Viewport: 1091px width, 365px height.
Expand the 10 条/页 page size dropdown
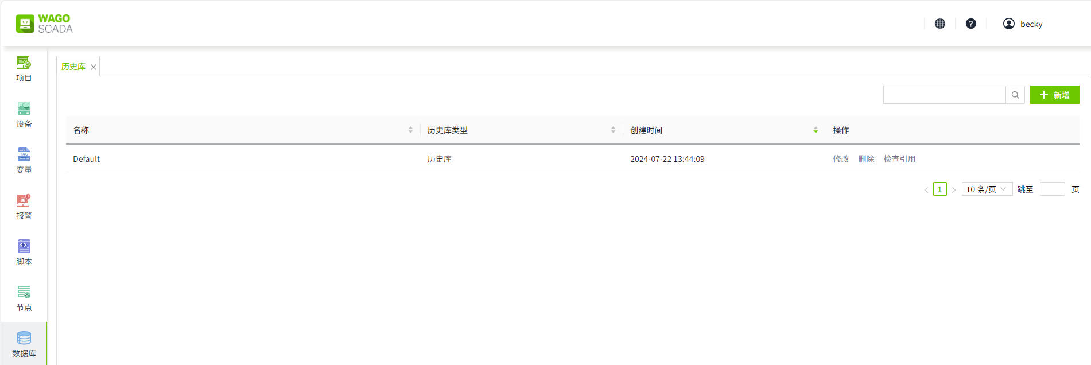coord(987,189)
